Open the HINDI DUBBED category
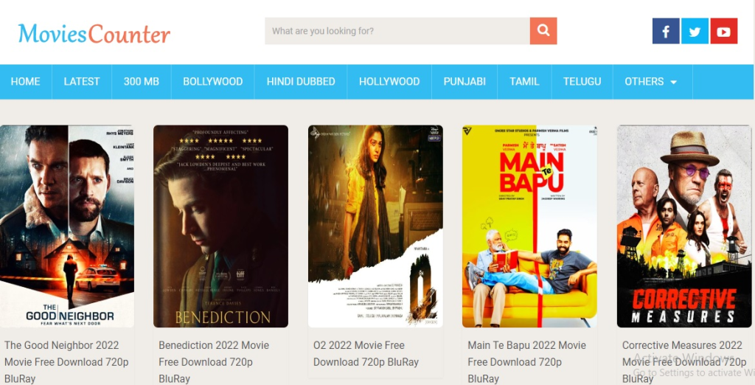The width and height of the screenshot is (755, 385). tap(301, 81)
